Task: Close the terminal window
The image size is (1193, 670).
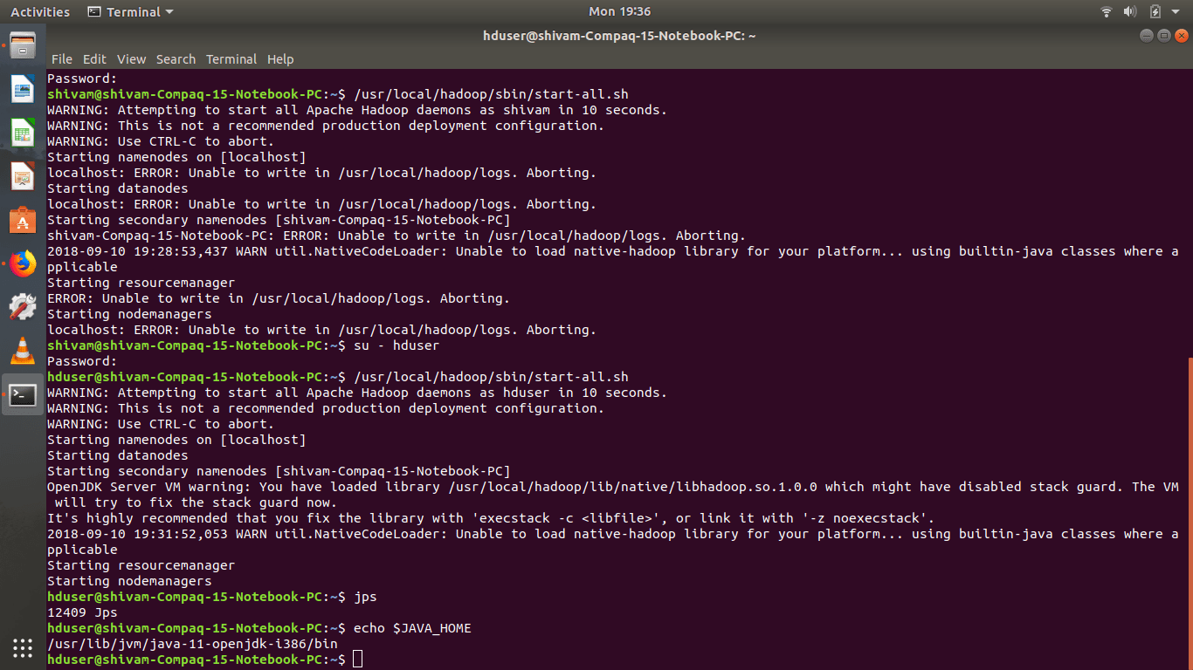Action: [1181, 36]
